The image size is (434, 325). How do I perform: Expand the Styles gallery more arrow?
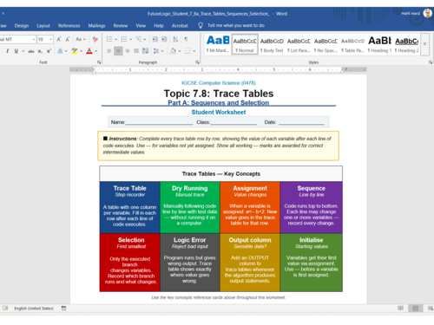[424, 44]
